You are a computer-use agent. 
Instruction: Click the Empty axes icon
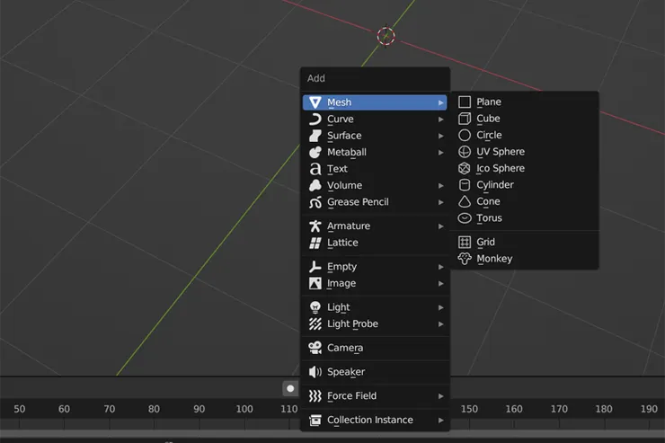315,267
